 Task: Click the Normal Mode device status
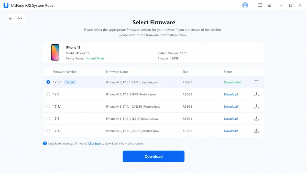coord(95,58)
